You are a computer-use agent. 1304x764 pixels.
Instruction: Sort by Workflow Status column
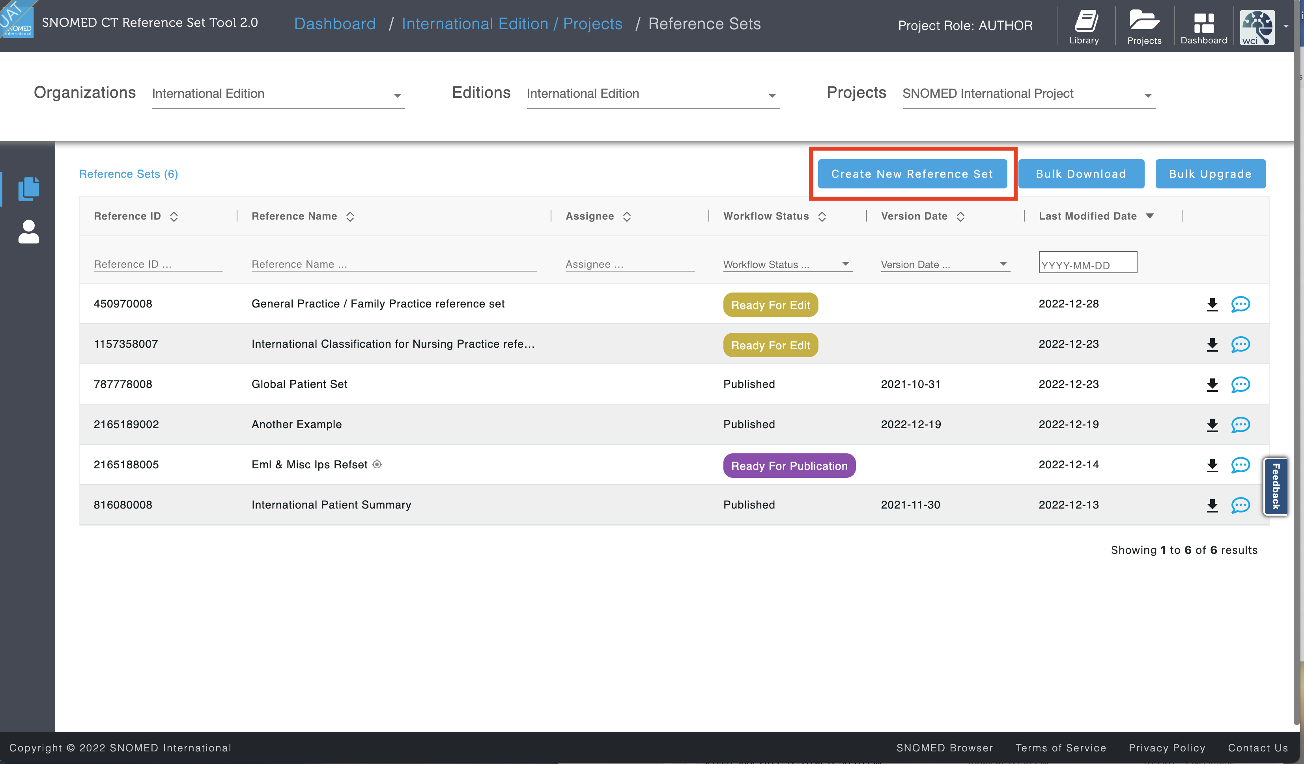point(822,217)
